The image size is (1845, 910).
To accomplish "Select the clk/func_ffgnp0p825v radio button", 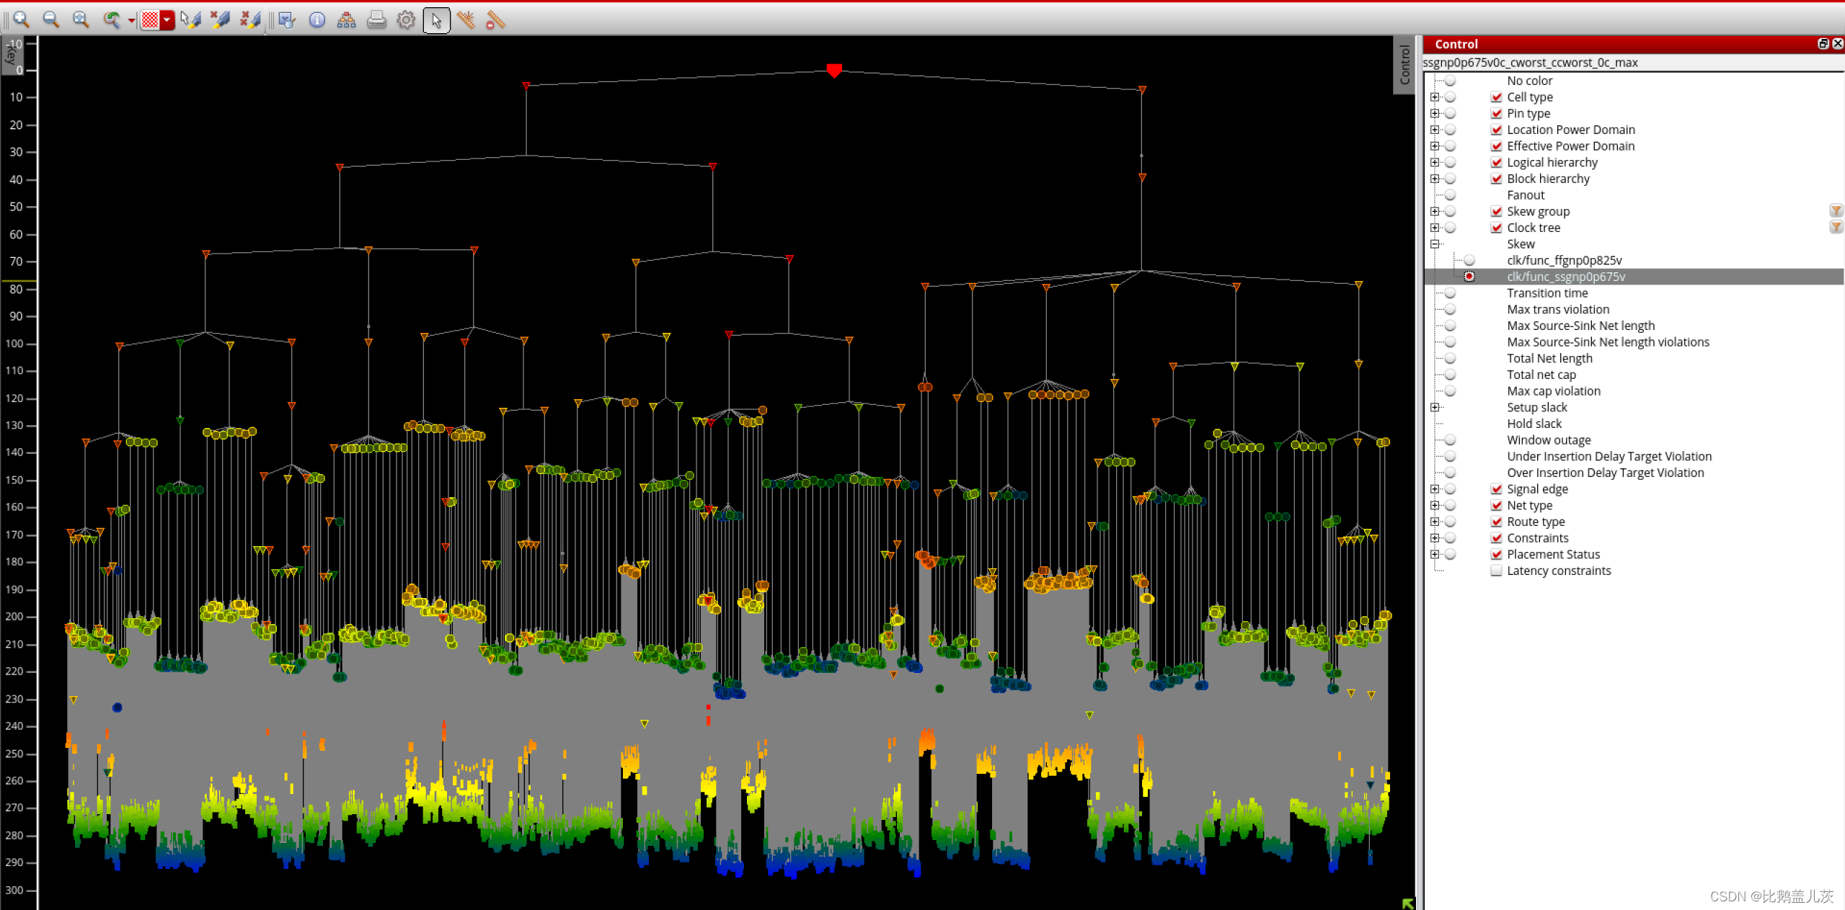I will coord(1469,260).
